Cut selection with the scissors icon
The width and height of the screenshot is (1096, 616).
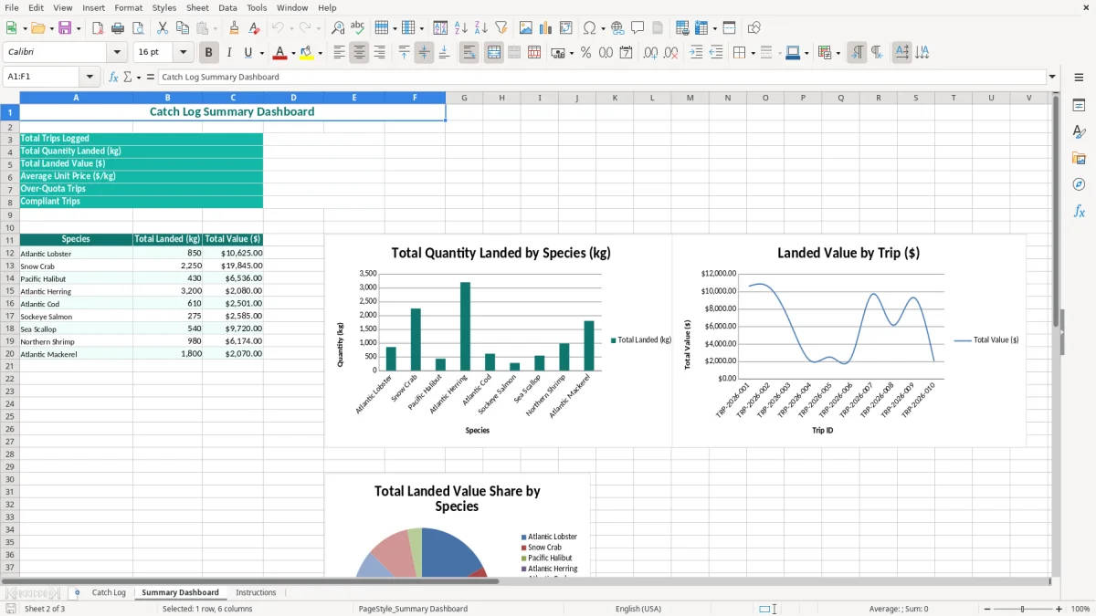point(162,28)
